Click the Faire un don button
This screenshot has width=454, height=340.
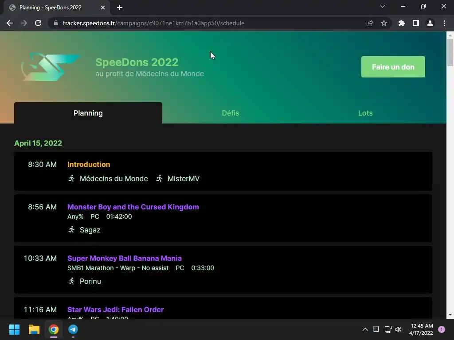pyautogui.click(x=393, y=67)
